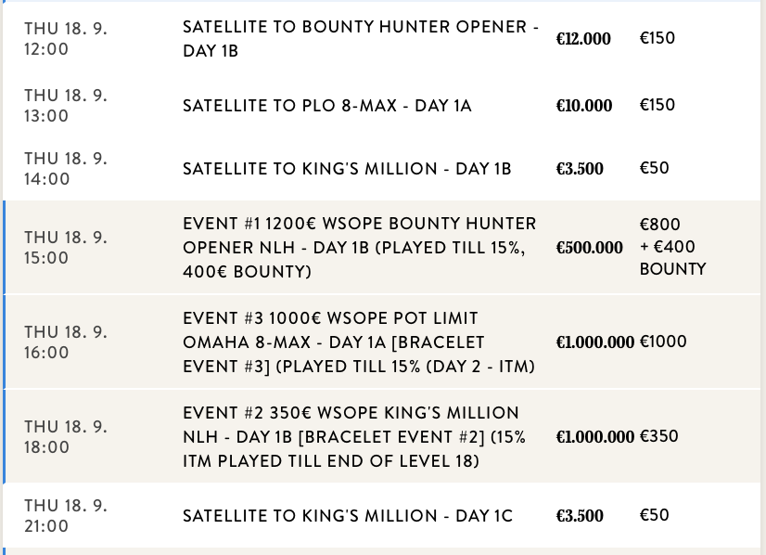Click the €1000 buy-in for Event #3
Viewport: 766px width, 555px height.
pyautogui.click(x=663, y=342)
